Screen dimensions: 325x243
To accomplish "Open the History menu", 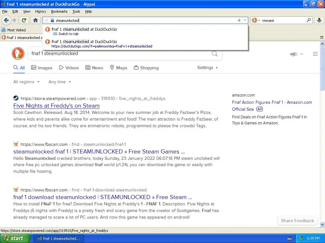I will tap(40, 11).
